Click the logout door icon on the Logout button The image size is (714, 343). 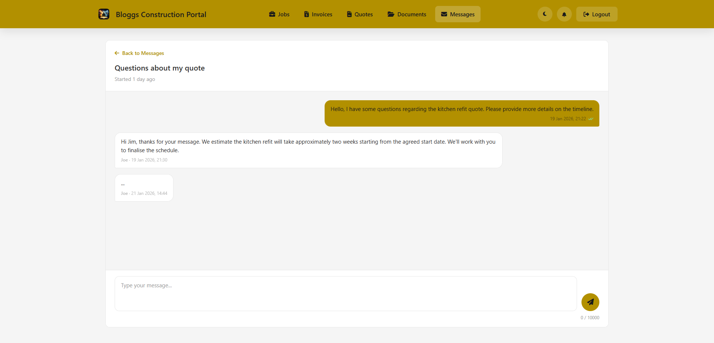pyautogui.click(x=586, y=14)
